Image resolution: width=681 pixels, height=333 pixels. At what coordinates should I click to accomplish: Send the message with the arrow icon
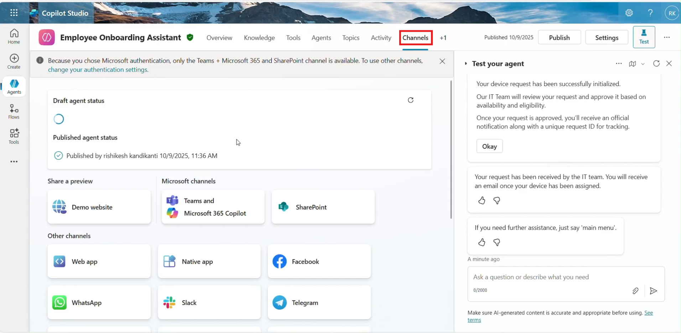[653, 291]
